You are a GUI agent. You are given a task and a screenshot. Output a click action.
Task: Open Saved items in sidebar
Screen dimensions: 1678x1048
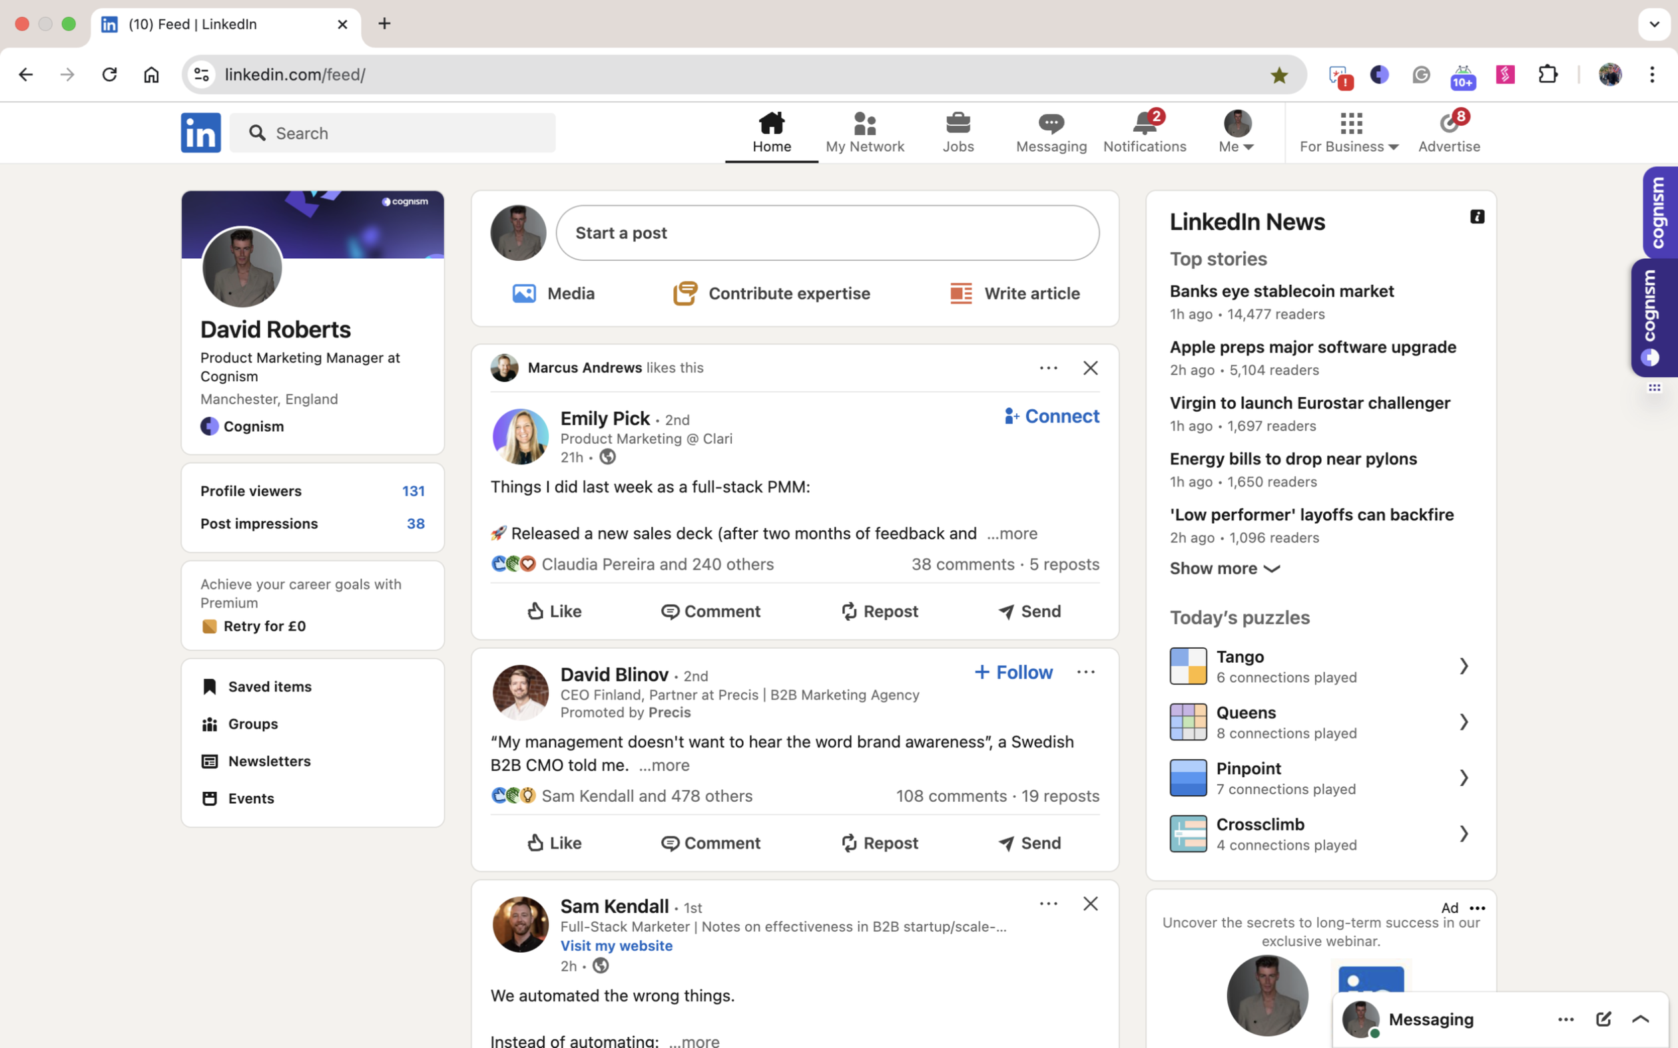point(269,686)
